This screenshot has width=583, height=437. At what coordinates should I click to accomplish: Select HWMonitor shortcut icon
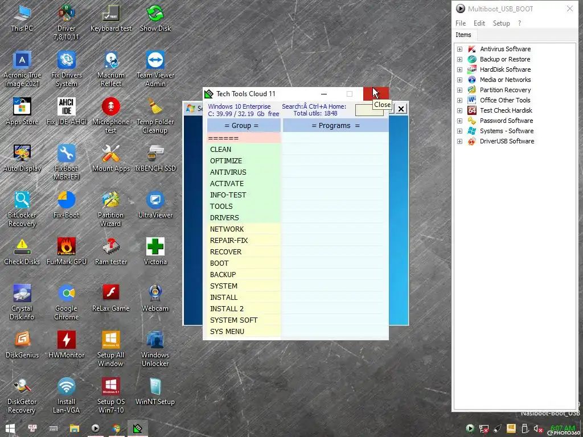click(x=67, y=345)
